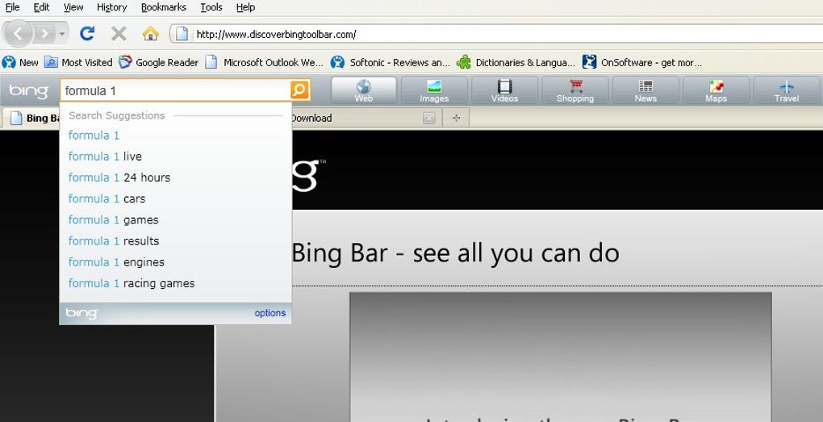The image size is (823, 422).
Task: Choose the 'formula 1 24 hours' suggestion
Action: 175,178
